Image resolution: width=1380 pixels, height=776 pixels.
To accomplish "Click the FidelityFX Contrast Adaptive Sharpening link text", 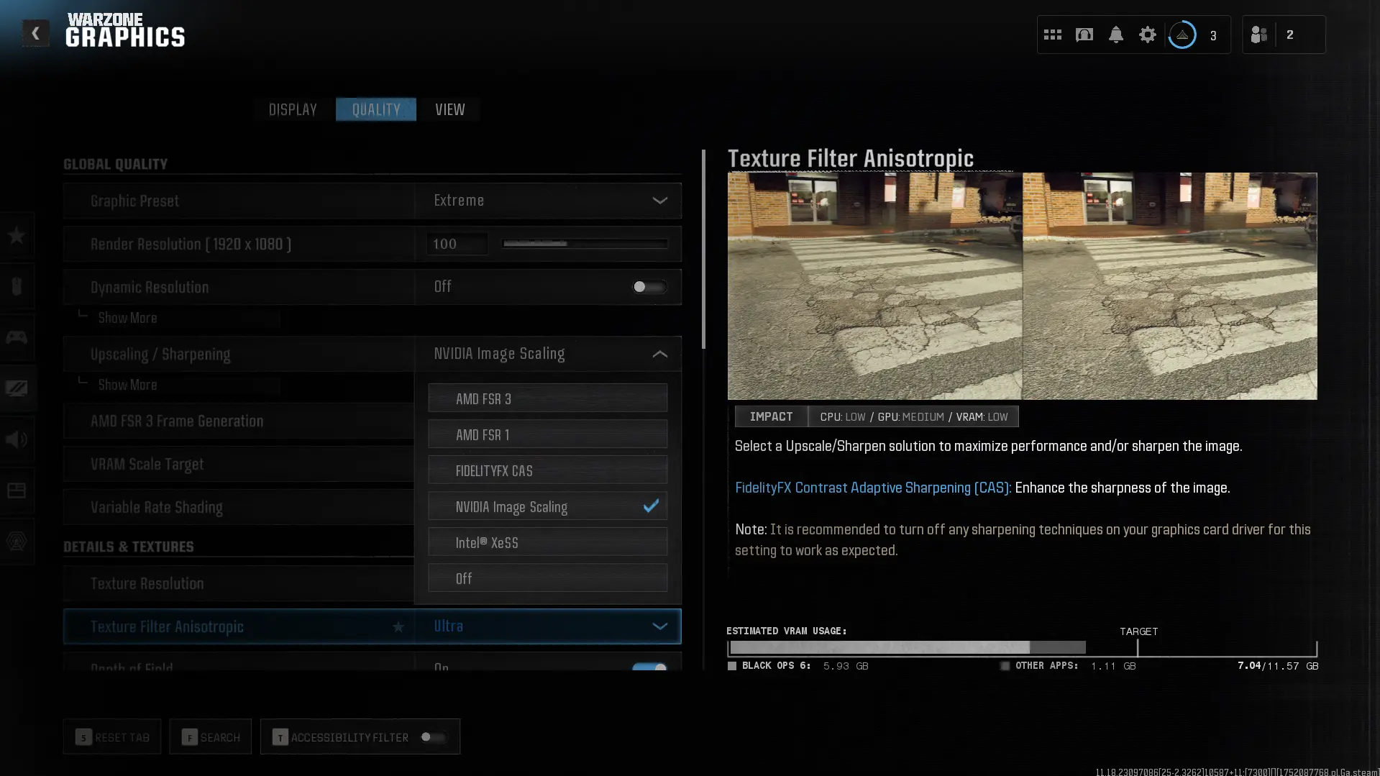I will point(873,488).
